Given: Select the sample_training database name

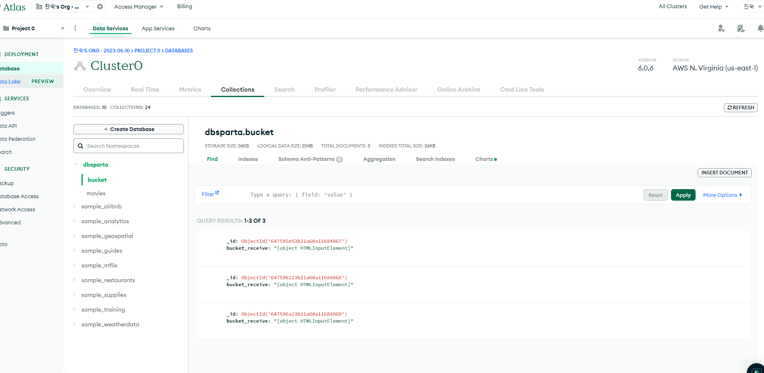Looking at the screenshot, I should click(x=103, y=310).
